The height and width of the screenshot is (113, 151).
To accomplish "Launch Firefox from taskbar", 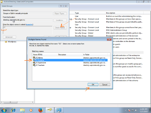I will (41, 110).
